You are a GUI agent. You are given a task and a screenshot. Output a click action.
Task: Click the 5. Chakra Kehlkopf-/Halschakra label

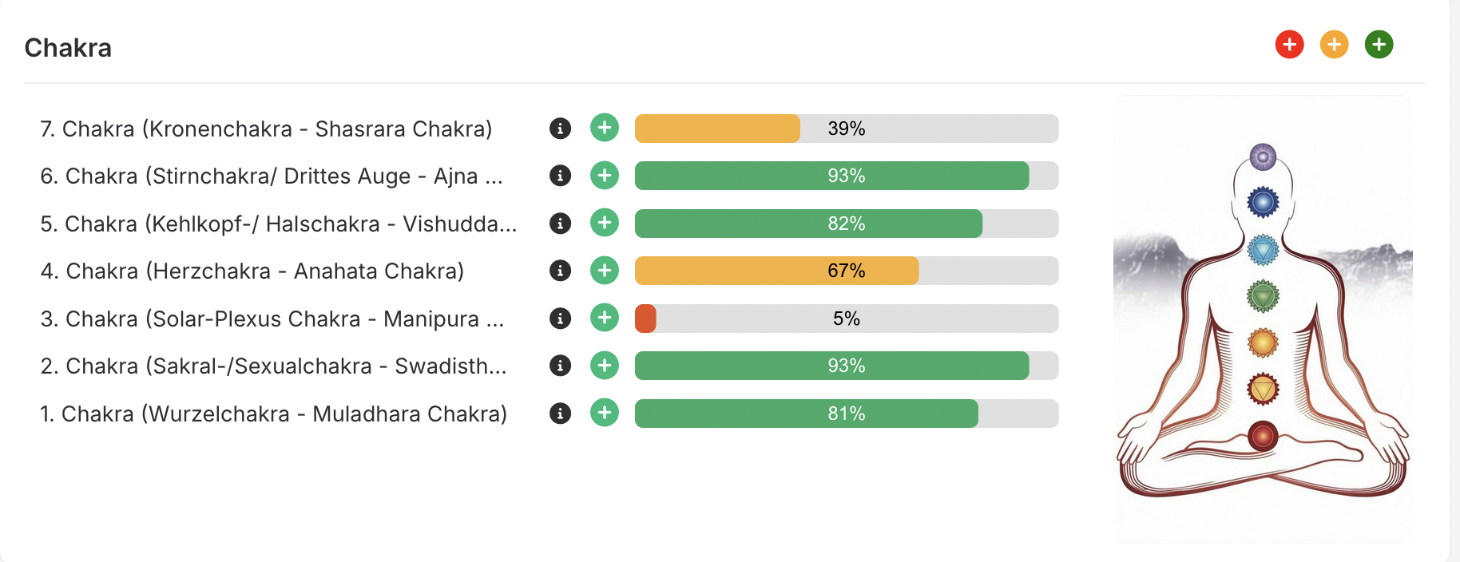(x=278, y=224)
